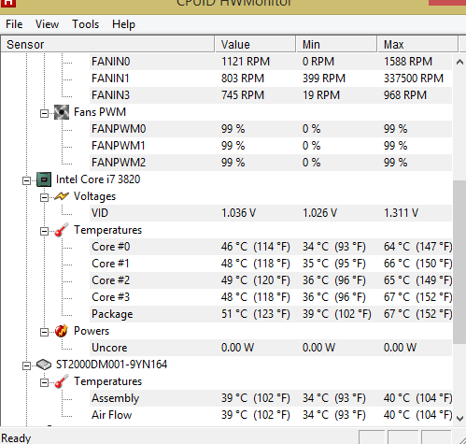This screenshot has width=466, height=444.
Task: Open the Tools menu
Action: pyautogui.click(x=86, y=24)
